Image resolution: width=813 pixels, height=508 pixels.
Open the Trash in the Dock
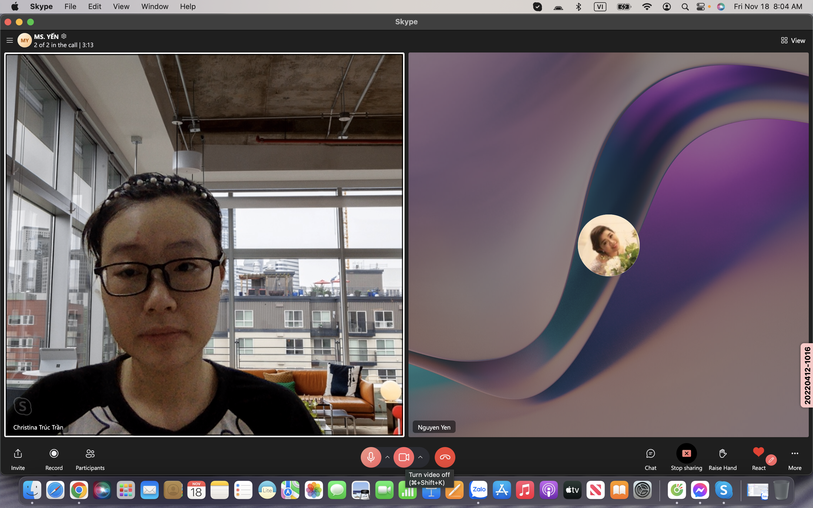pos(781,491)
